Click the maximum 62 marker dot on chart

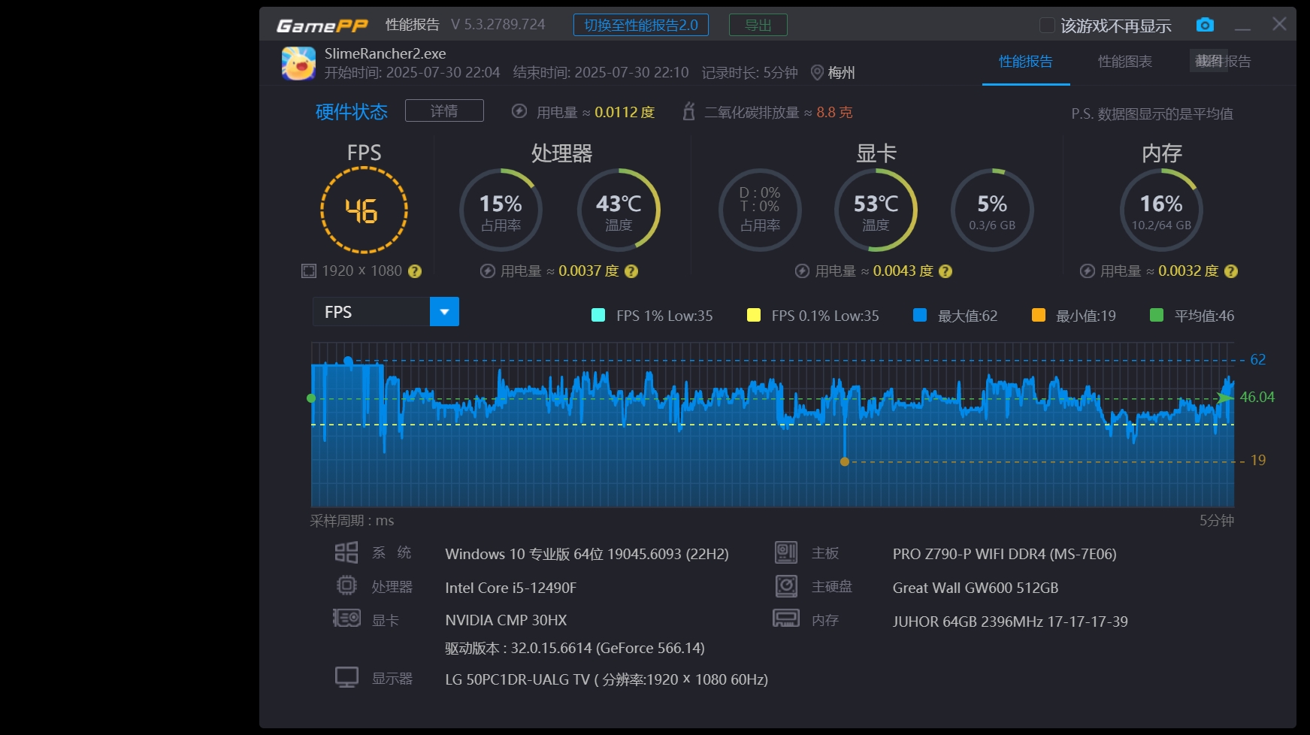(x=348, y=361)
